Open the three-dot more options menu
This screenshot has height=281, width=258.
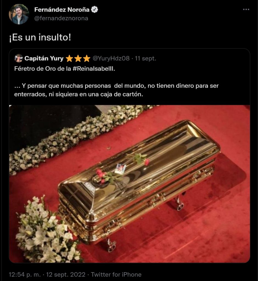[246, 9]
